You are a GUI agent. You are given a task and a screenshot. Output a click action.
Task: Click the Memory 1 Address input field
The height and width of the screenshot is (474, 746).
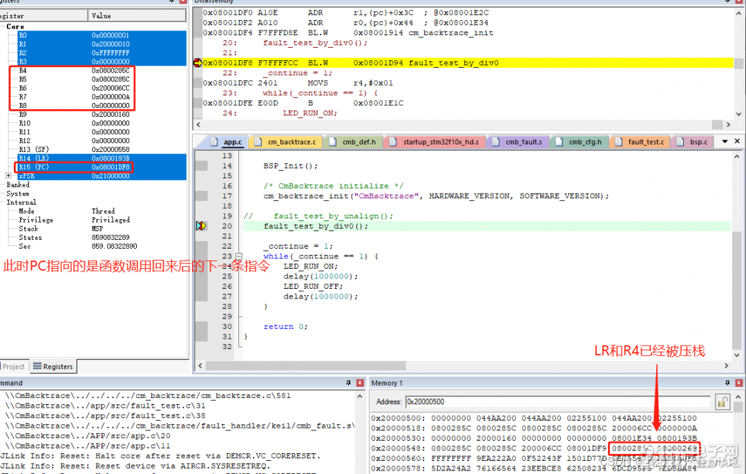[x=559, y=402]
